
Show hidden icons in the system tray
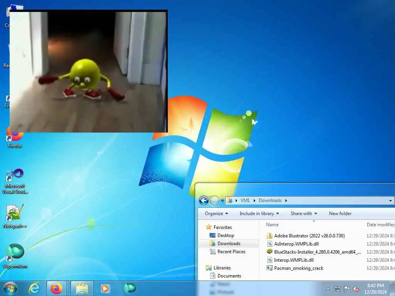click(328, 289)
